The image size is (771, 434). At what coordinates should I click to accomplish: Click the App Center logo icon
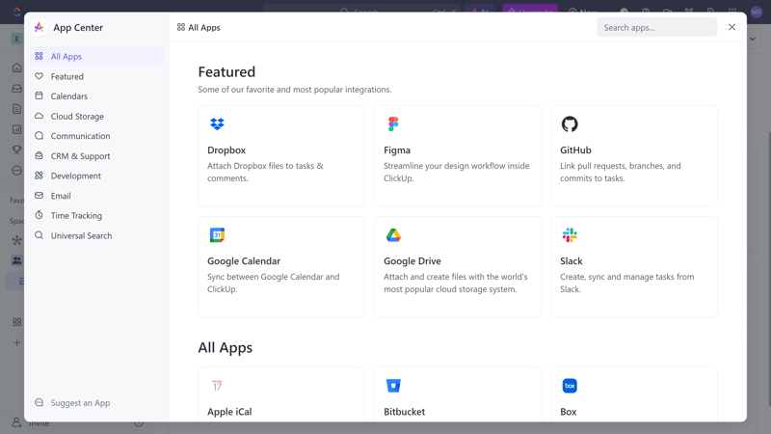coord(39,28)
